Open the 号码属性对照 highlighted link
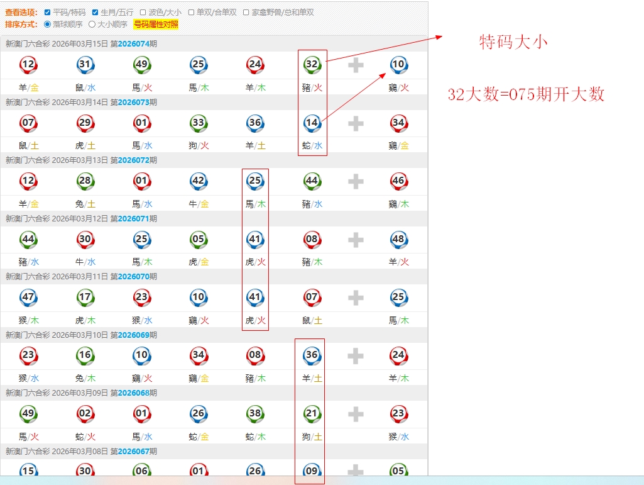Viewport: 644px width, 485px height. coord(156,25)
